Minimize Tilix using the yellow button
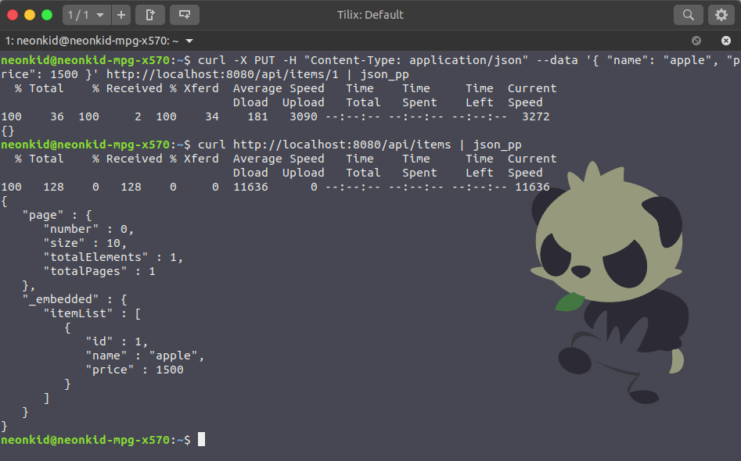The width and height of the screenshot is (741, 461). coord(30,15)
